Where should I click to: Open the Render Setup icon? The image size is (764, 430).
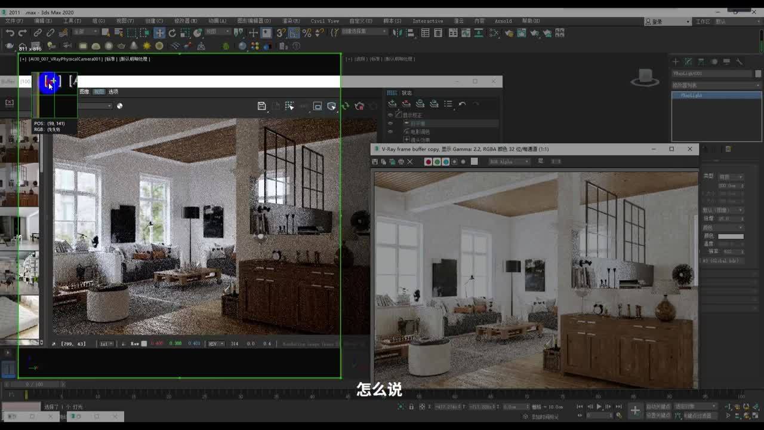(x=509, y=33)
